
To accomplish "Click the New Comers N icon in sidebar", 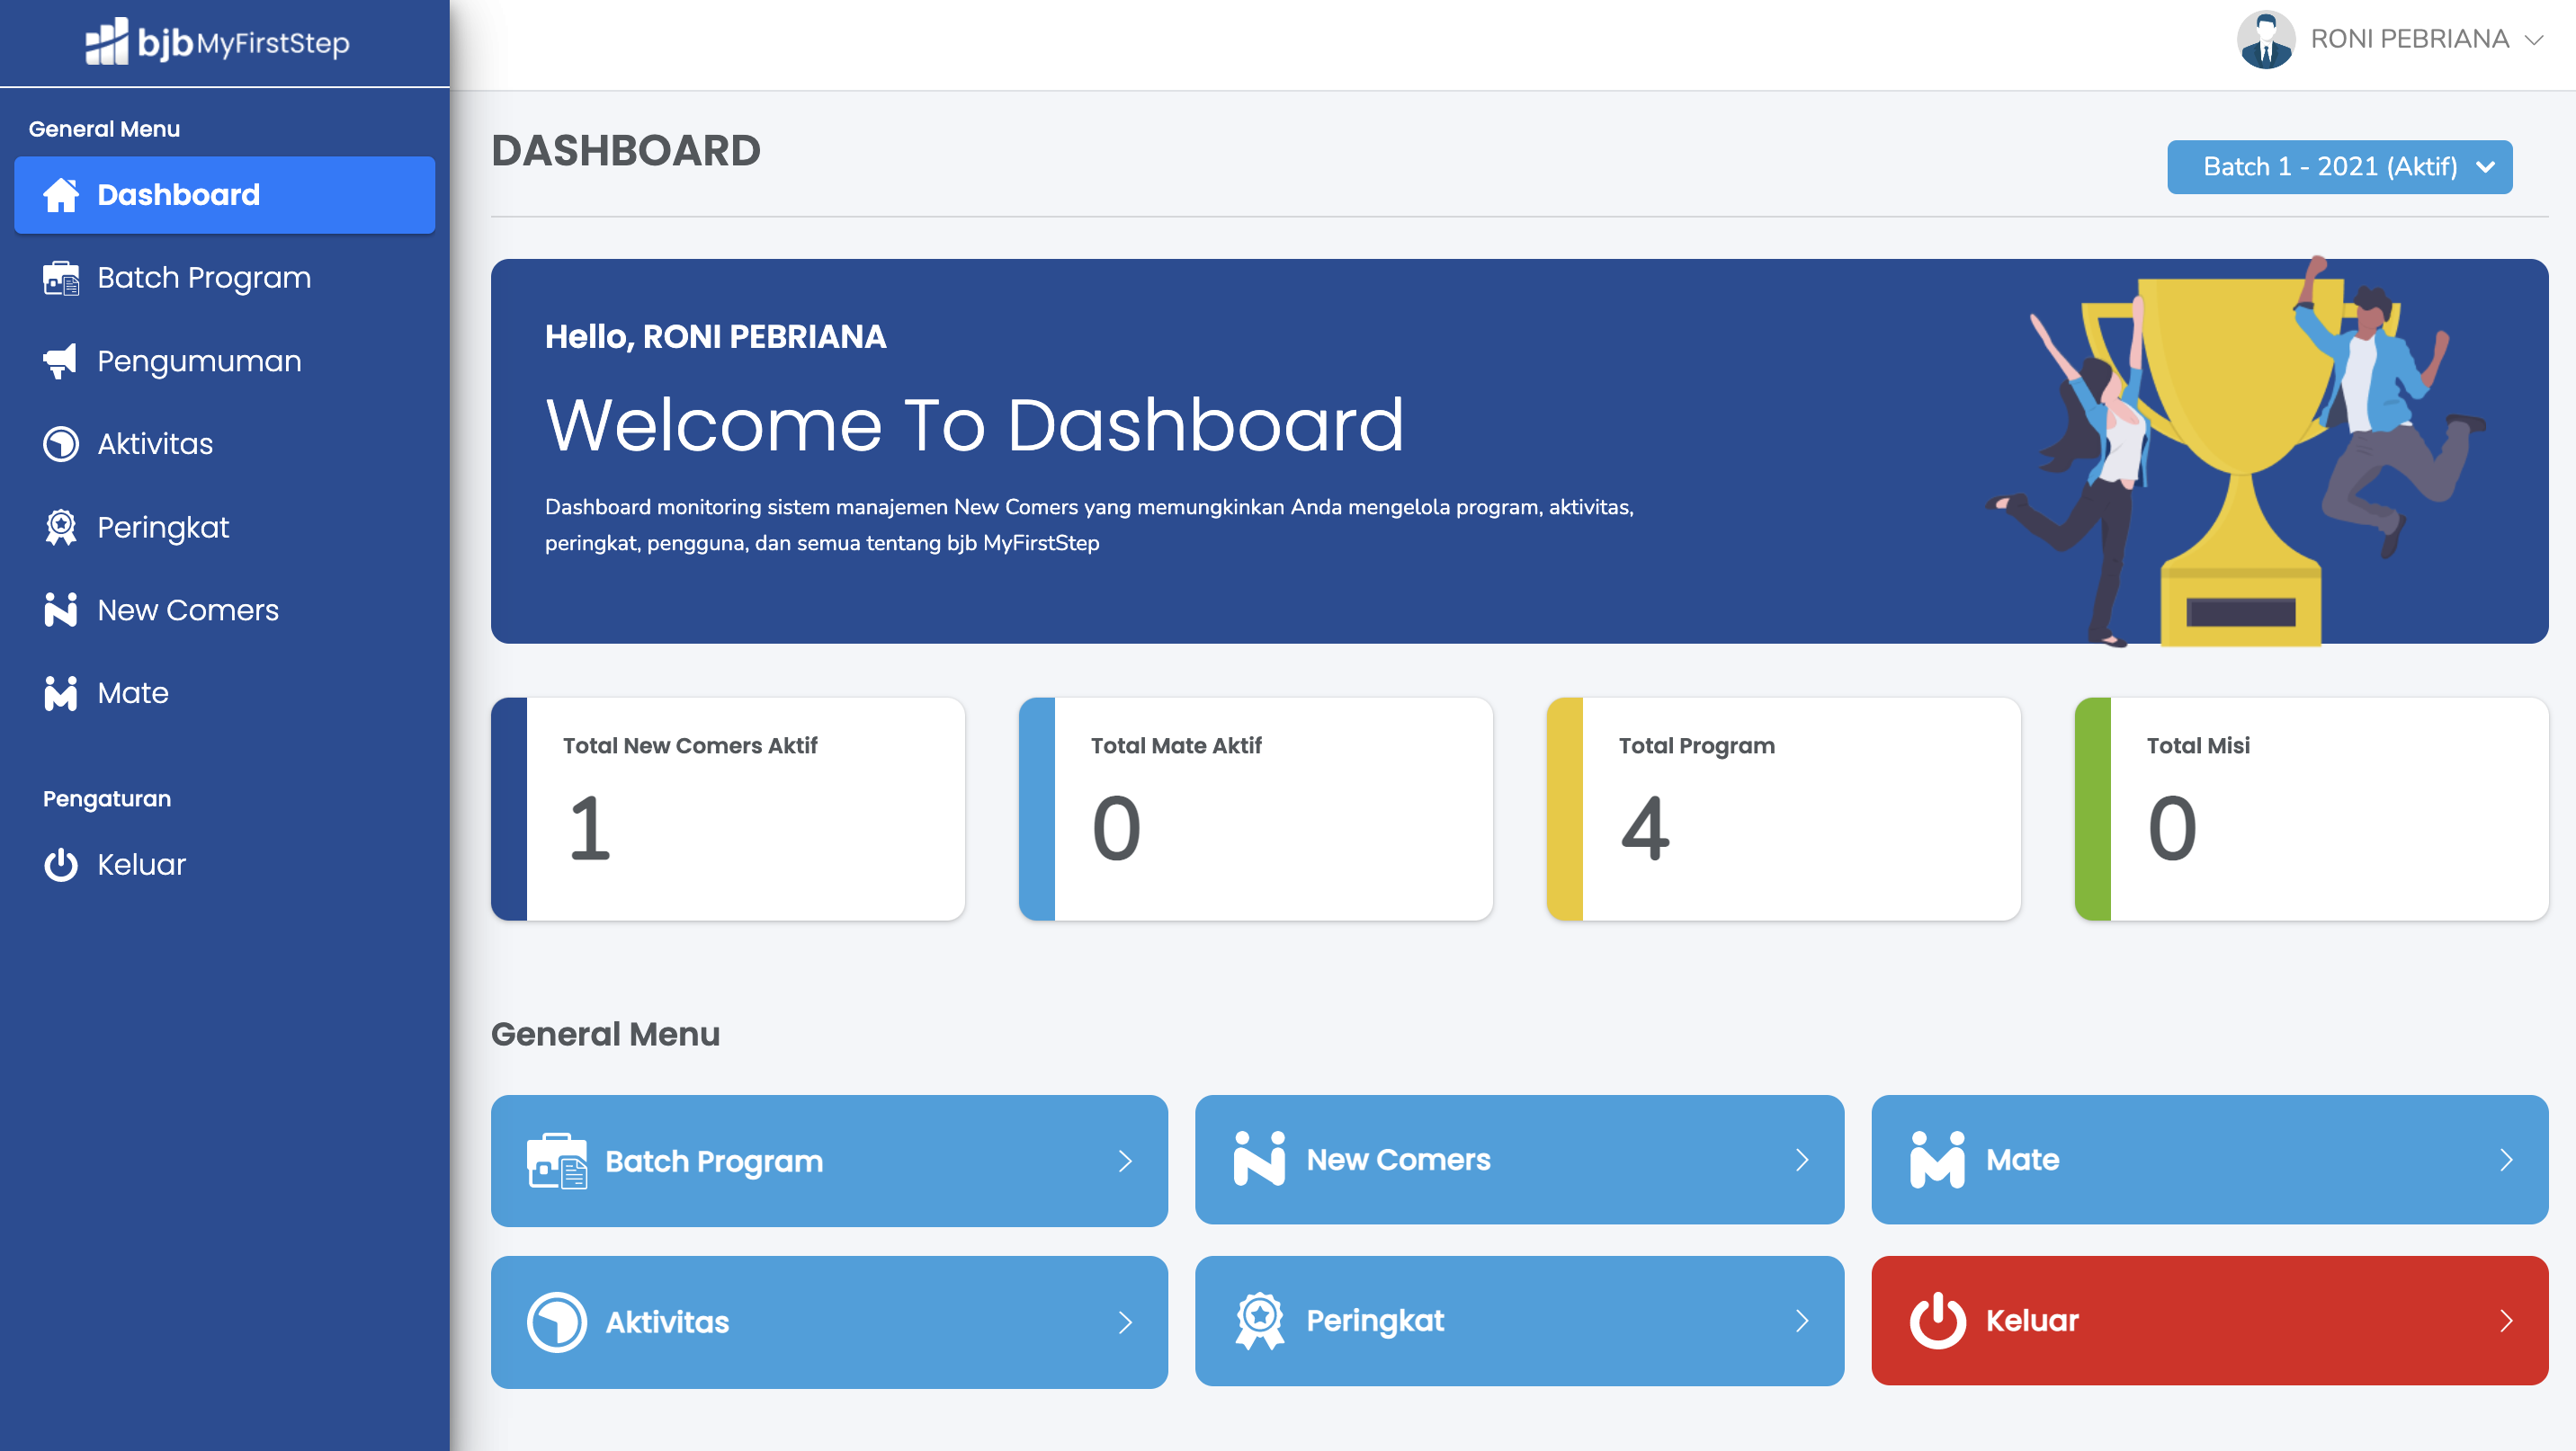I will (60, 610).
